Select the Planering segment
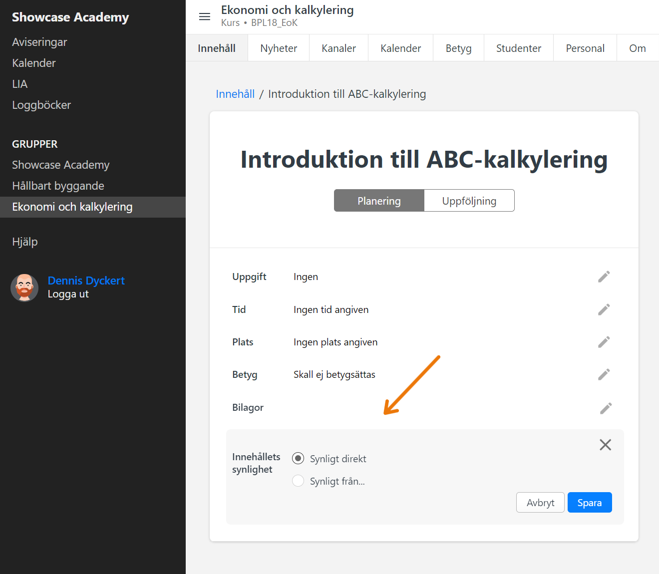This screenshot has height=574, width=659. pos(379,201)
